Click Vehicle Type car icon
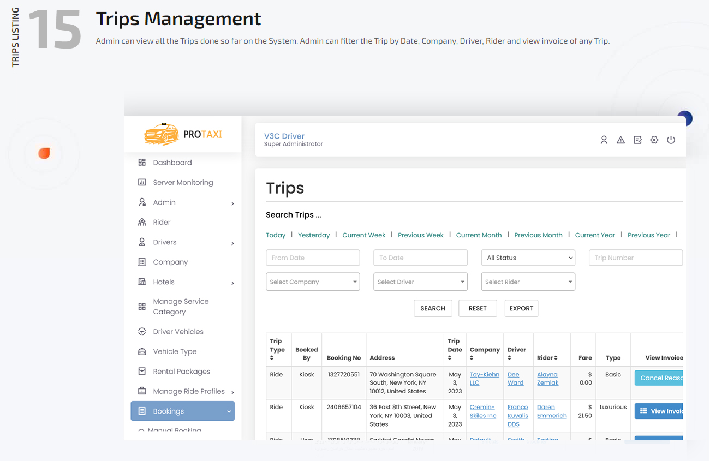710x461 pixels. [x=142, y=351]
